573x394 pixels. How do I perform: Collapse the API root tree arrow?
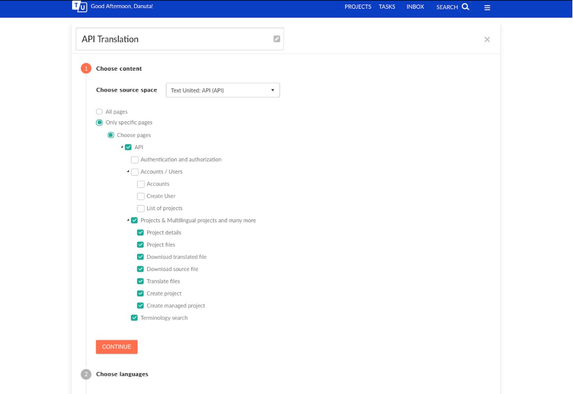coord(122,147)
